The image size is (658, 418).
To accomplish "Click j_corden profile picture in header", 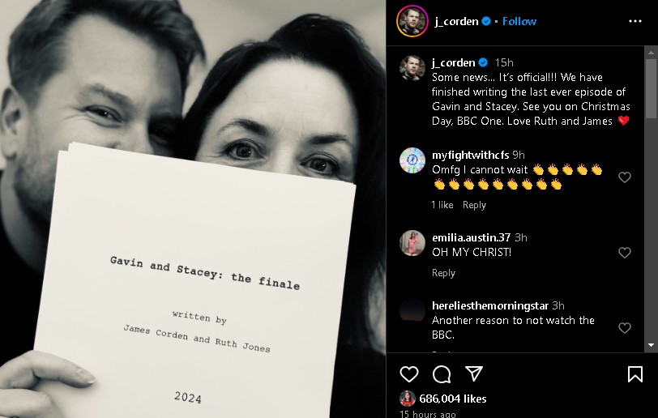I will pos(412,21).
